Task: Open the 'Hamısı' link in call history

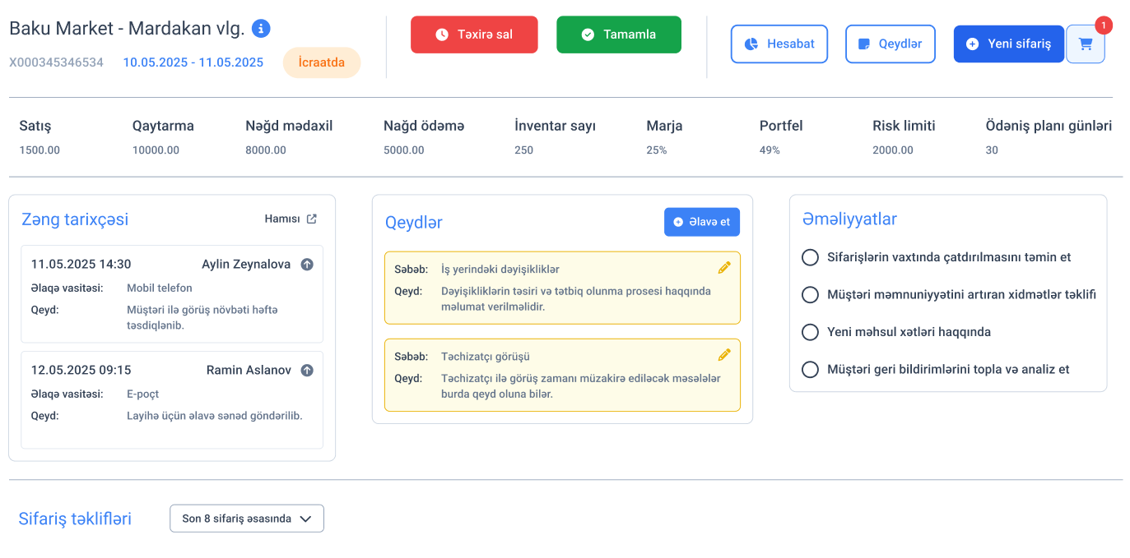Action: 291,219
